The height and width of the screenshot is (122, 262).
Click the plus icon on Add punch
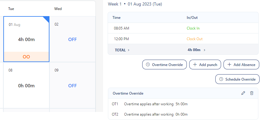[195, 64]
